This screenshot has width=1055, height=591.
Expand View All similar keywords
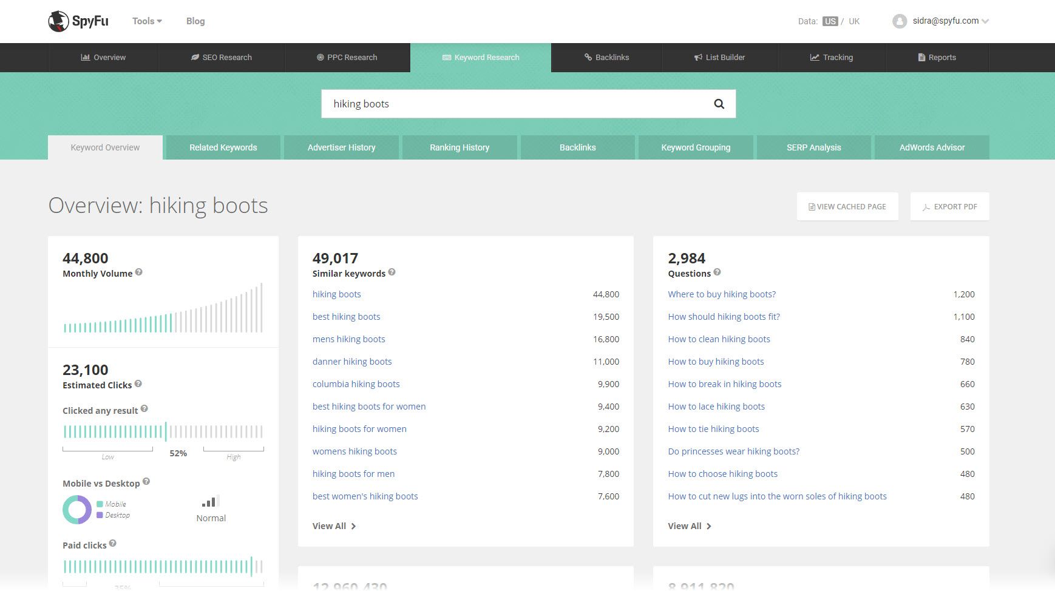334,526
